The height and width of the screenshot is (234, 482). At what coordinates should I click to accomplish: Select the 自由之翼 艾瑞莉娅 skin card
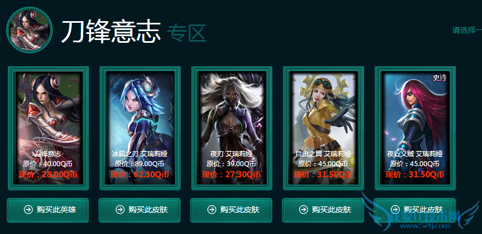(323, 128)
